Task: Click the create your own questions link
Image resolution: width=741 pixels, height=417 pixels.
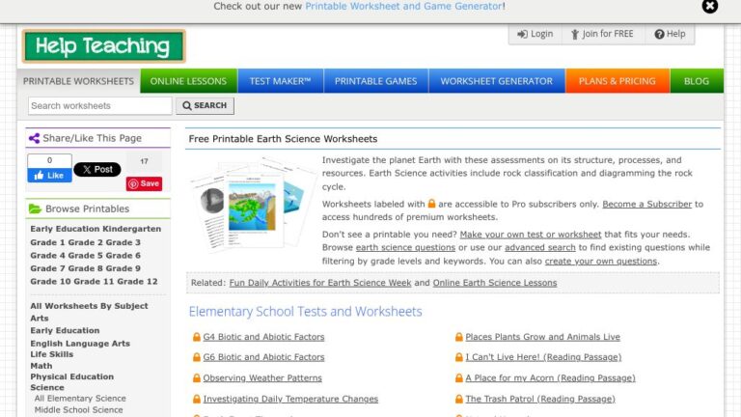Action: click(601, 262)
